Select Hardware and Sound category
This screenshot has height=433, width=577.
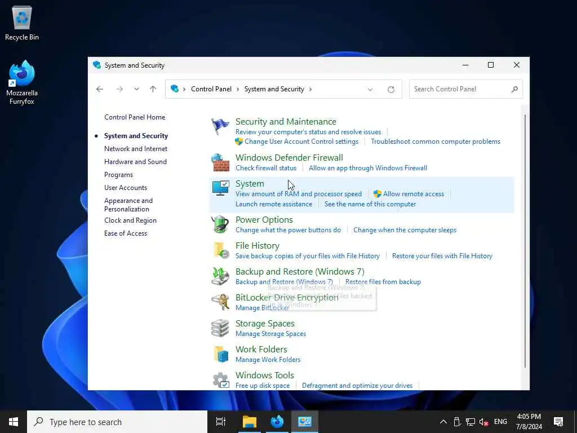click(x=135, y=162)
